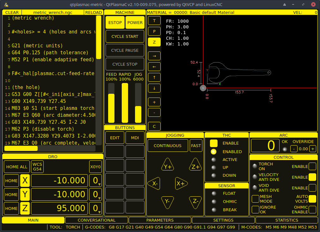This screenshot has width=320, height=232.
Task: Click the X+ jog arrow
Action: (x=181, y=183)
